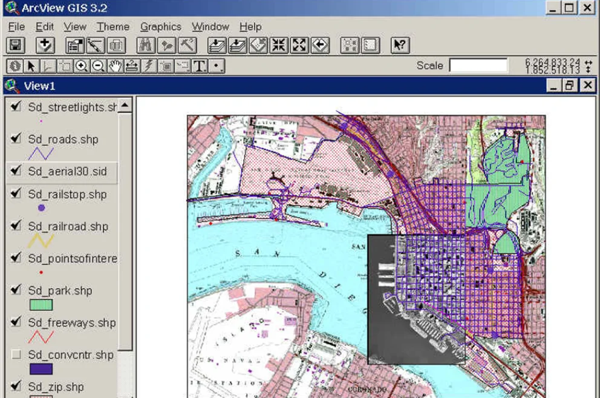This screenshot has width=600, height=398.
Task: Add a new theme to View1
Action: pos(45,45)
